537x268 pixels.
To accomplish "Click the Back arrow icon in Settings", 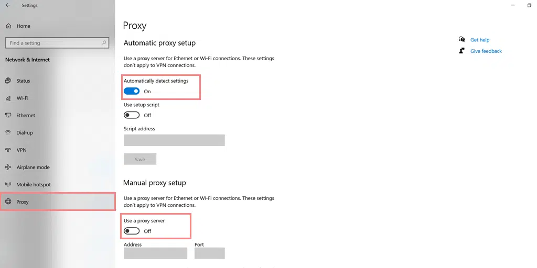I will 8,6.
